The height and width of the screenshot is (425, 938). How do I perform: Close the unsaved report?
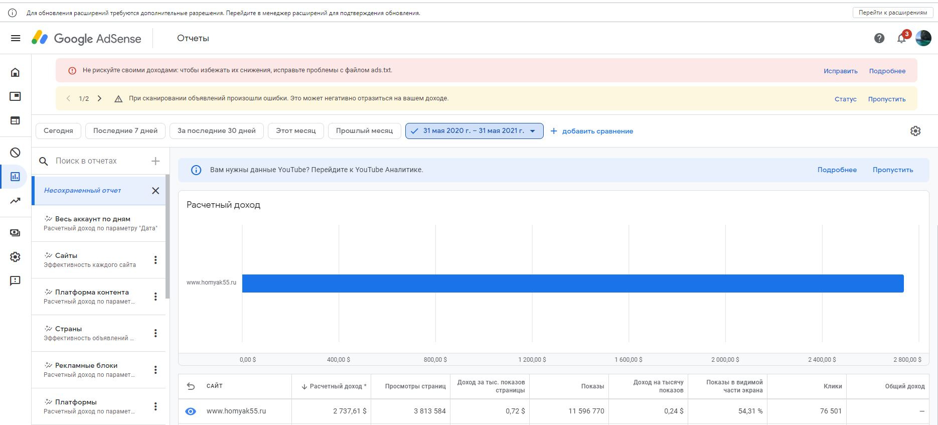[x=155, y=191]
